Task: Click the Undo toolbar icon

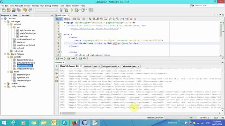Action: [25, 10]
